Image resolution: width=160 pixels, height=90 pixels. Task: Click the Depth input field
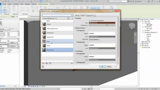(21, 16)
